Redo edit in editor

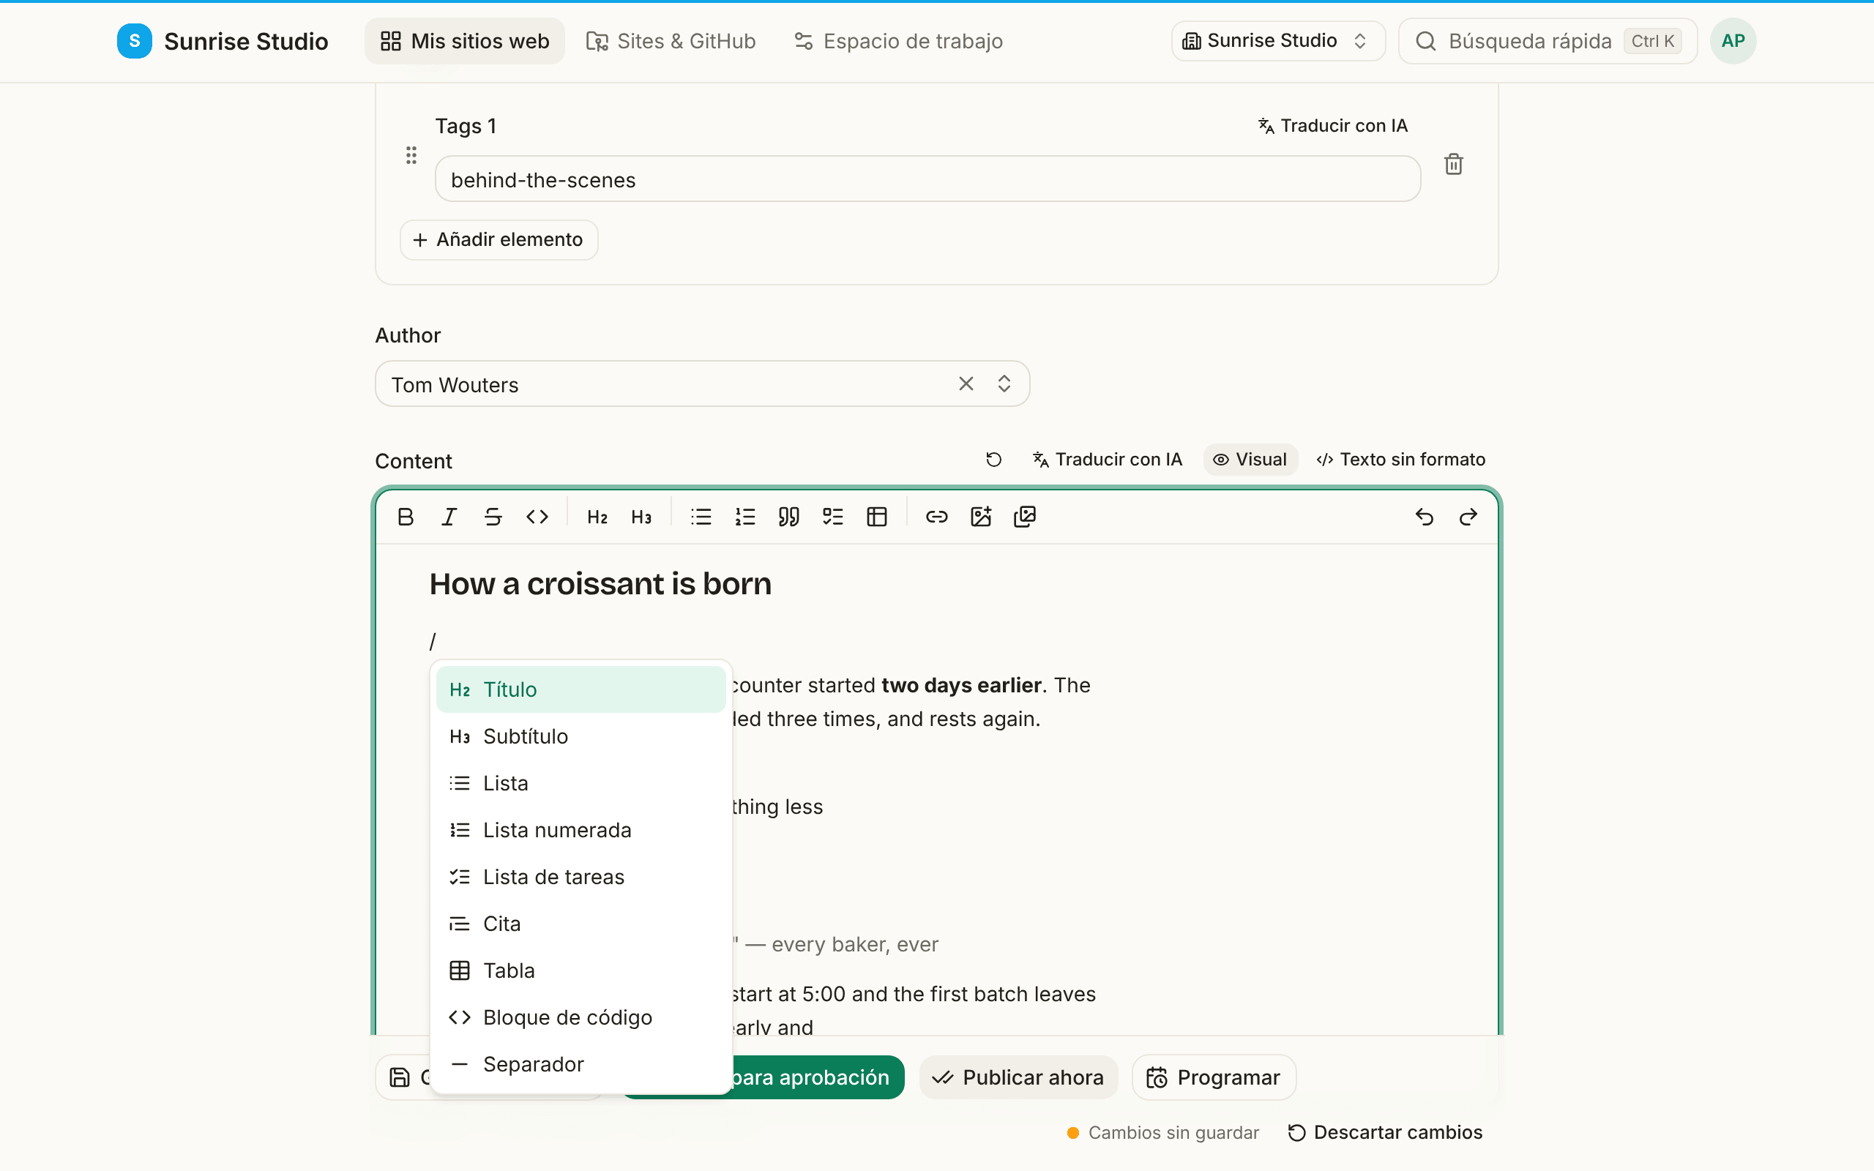tap(1468, 517)
